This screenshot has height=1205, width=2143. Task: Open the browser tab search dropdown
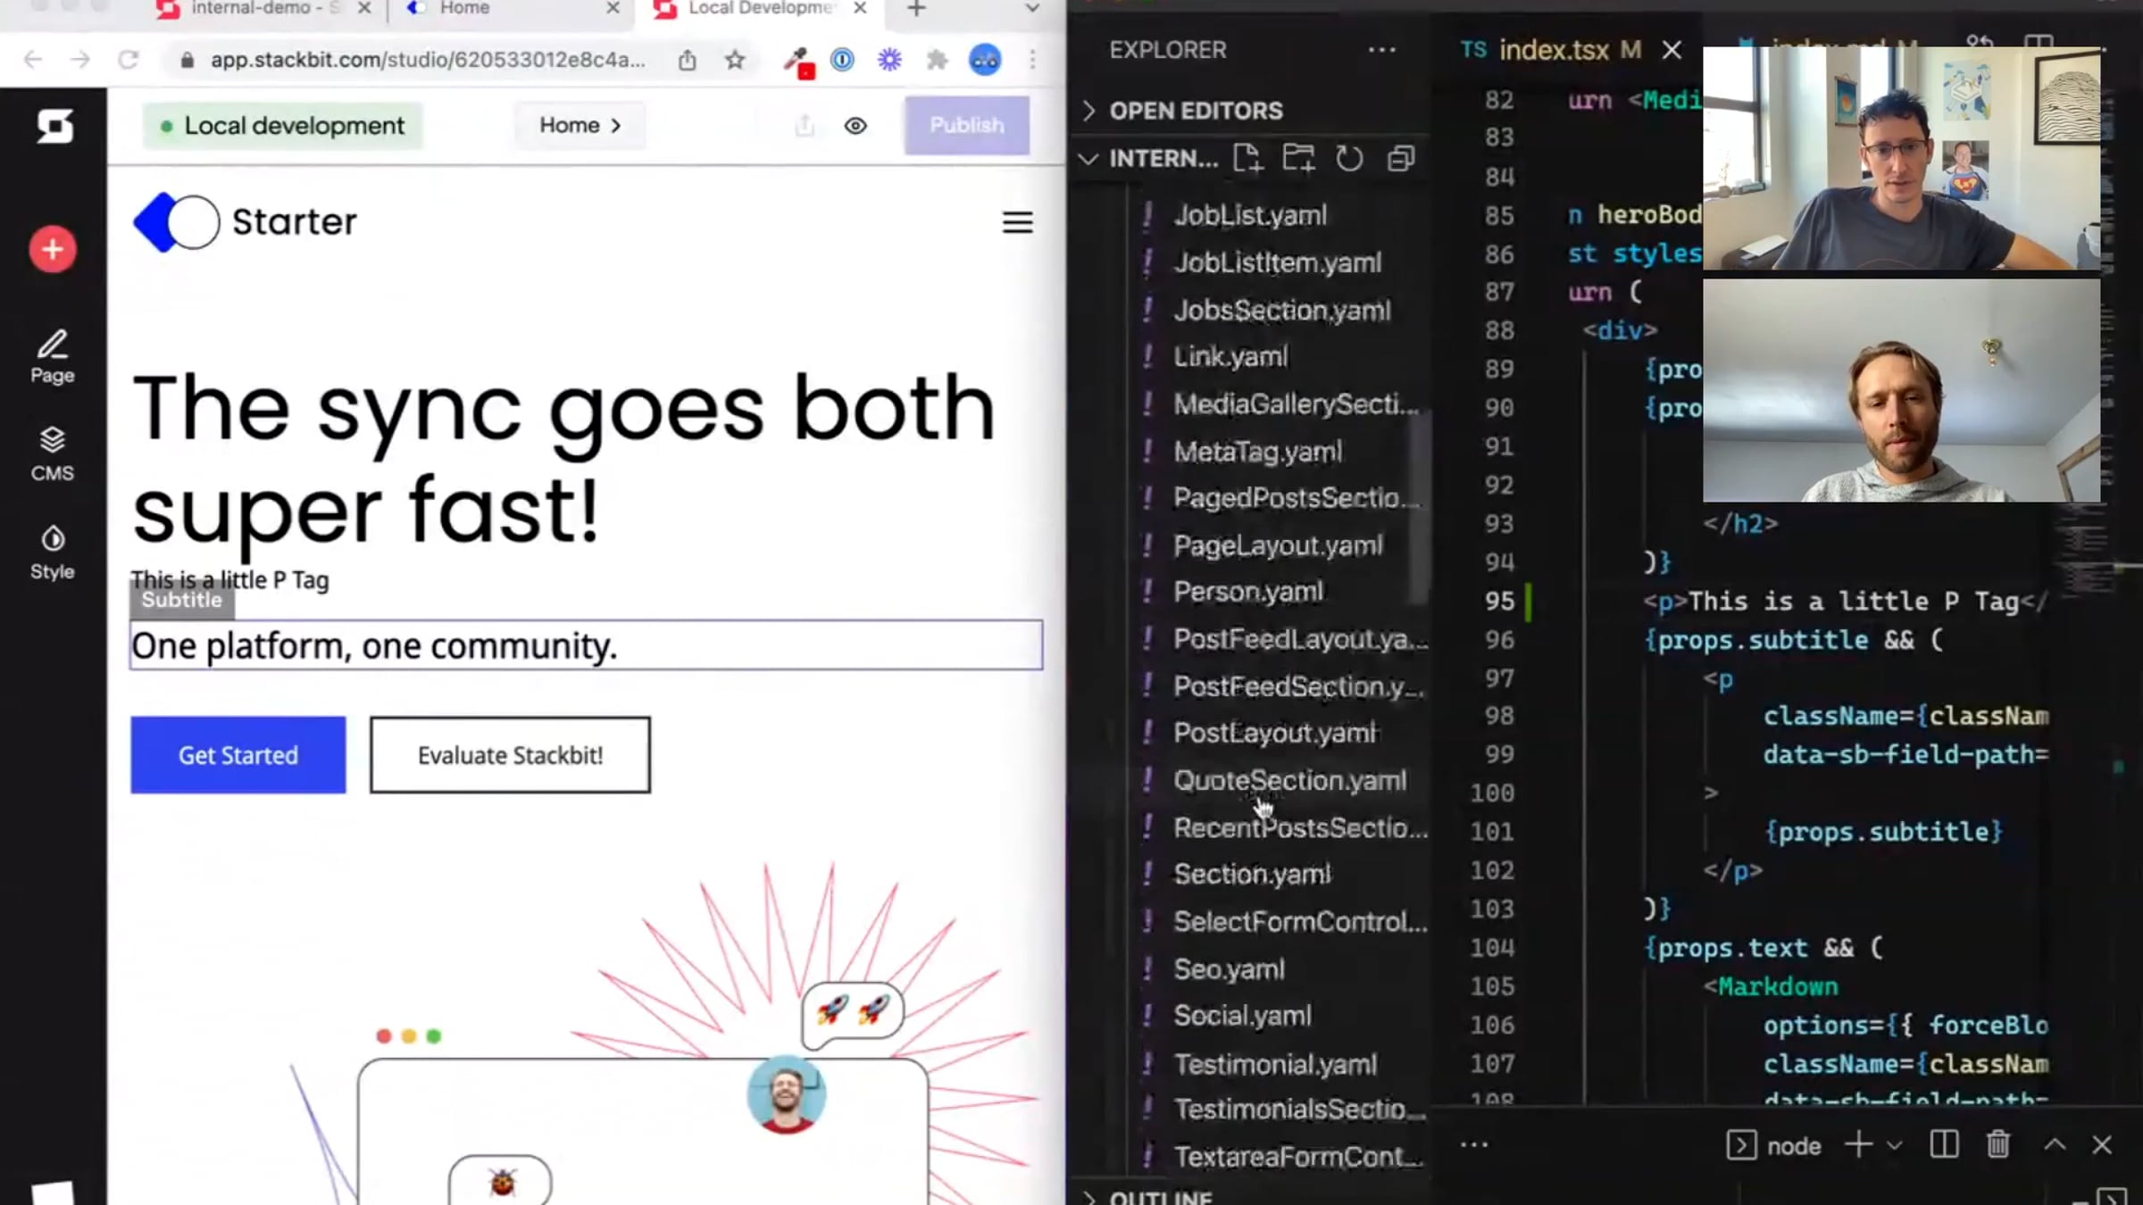pos(1032,9)
